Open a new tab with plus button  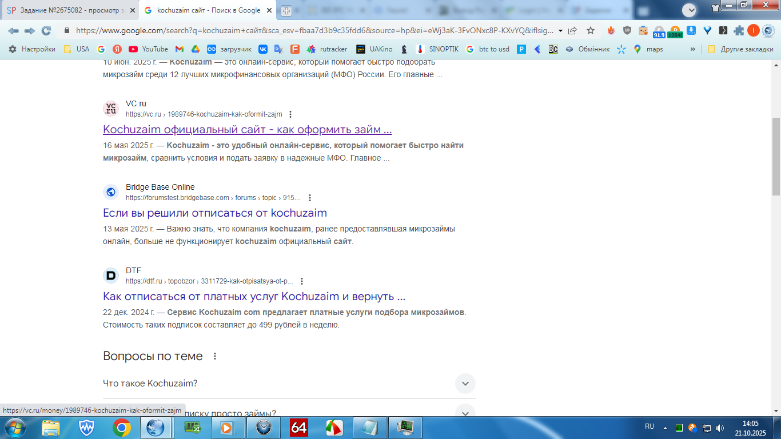[x=286, y=10]
